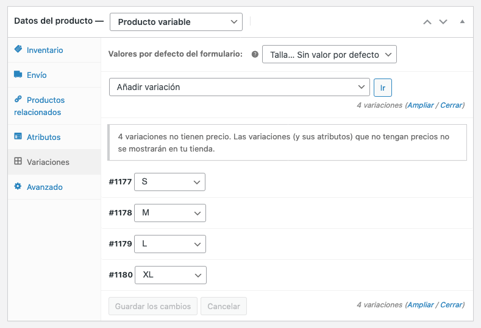
Task: Collapse the Datos del producto panel
Action: 462,21
